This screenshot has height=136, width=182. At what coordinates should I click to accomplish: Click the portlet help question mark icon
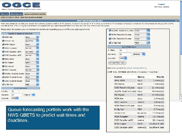(1, 21)
